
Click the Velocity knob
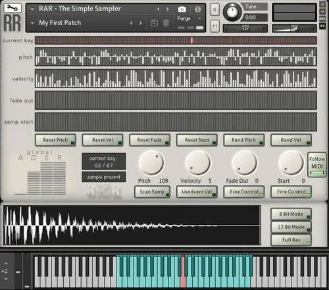[x=198, y=162]
